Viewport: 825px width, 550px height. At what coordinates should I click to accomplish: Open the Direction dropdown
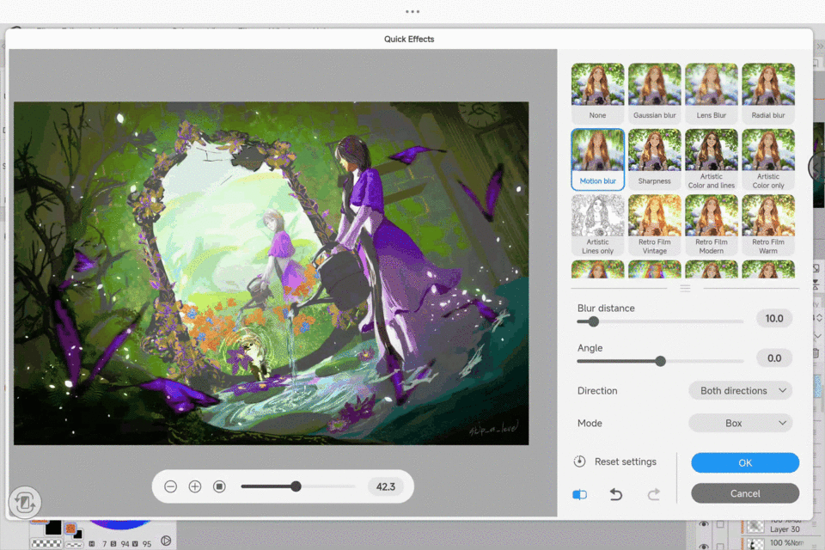[740, 390]
